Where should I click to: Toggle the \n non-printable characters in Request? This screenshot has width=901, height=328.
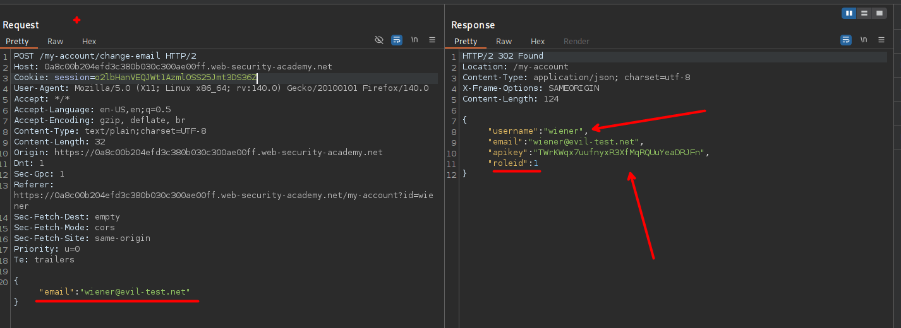click(x=414, y=40)
